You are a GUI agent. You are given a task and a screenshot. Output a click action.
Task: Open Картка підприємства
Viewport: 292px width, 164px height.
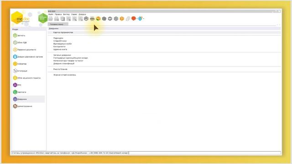[63, 32]
